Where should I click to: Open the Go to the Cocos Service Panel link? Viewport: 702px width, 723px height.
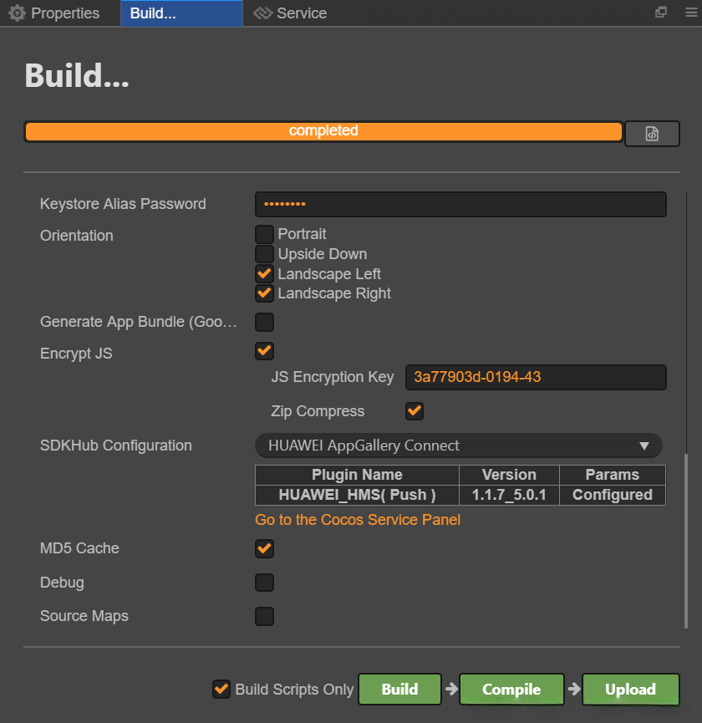tap(358, 520)
